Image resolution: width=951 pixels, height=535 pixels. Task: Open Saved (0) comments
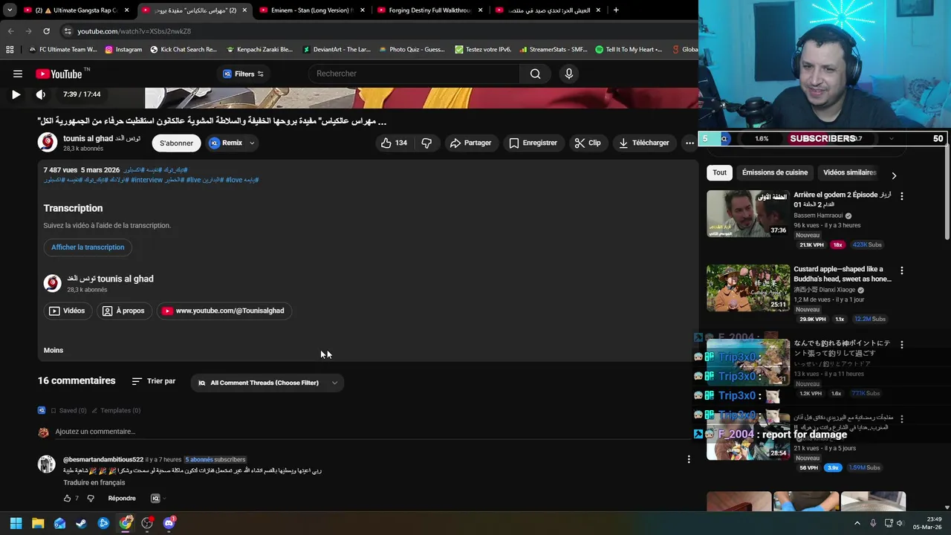pos(68,410)
